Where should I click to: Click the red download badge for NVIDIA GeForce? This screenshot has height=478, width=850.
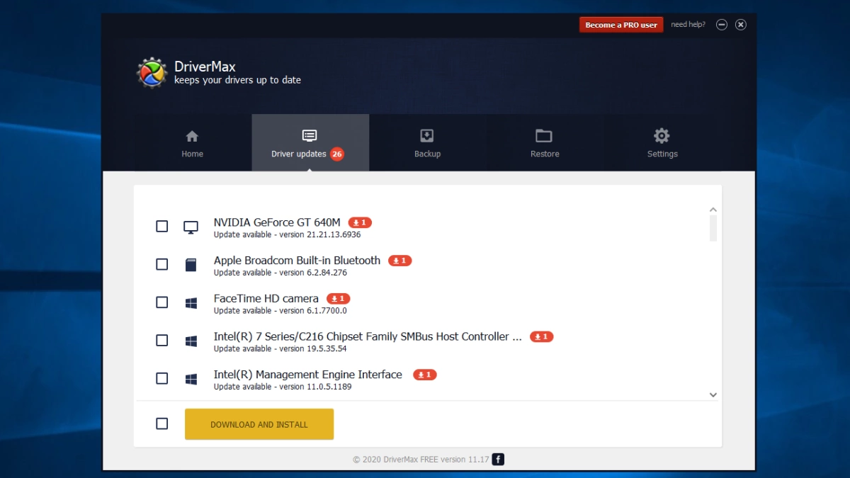pos(360,222)
